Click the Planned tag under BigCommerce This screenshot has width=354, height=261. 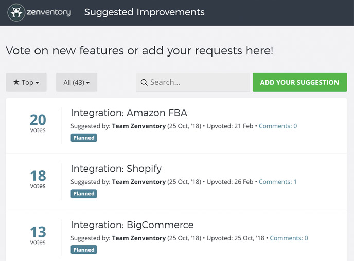pos(84,250)
